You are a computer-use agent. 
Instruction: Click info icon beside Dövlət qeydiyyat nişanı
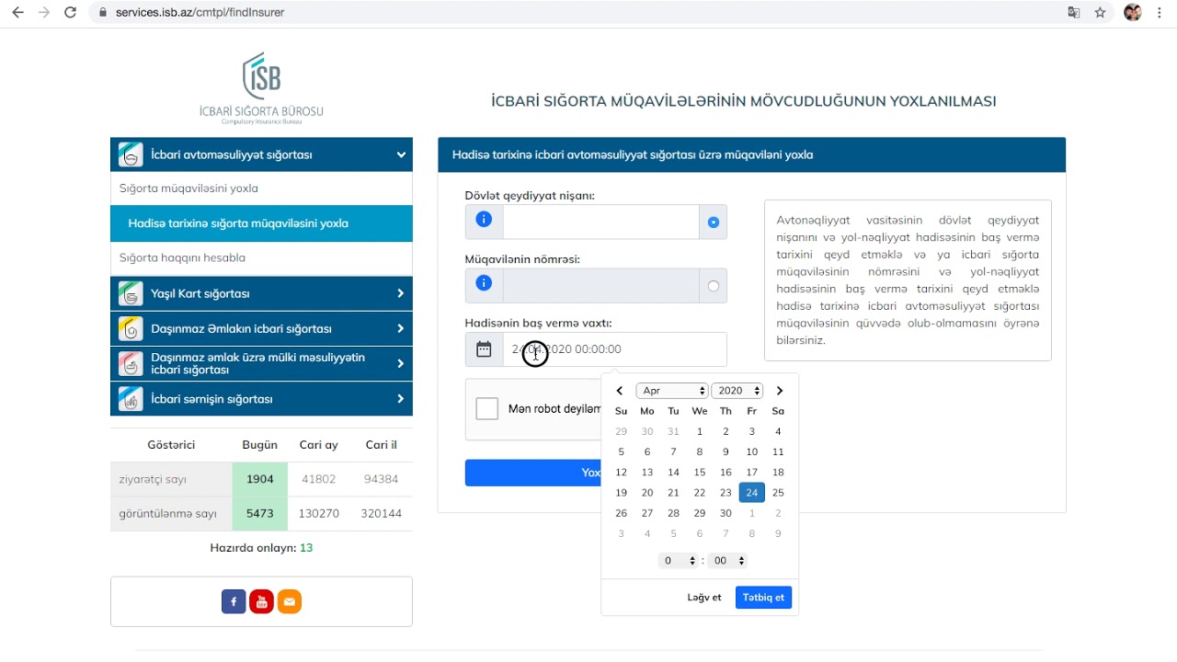click(484, 220)
